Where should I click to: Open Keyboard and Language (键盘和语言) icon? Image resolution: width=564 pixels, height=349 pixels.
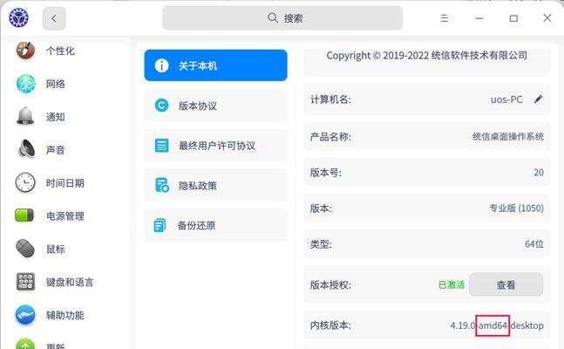click(x=25, y=282)
